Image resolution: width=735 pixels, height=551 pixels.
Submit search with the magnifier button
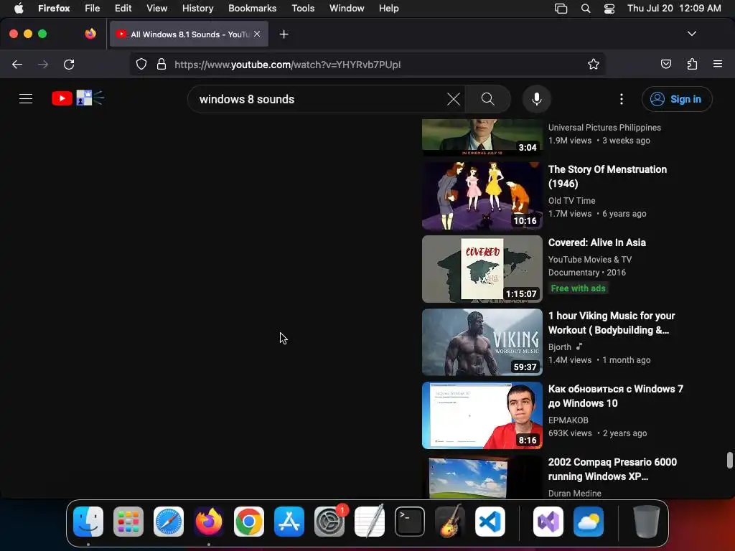(488, 99)
